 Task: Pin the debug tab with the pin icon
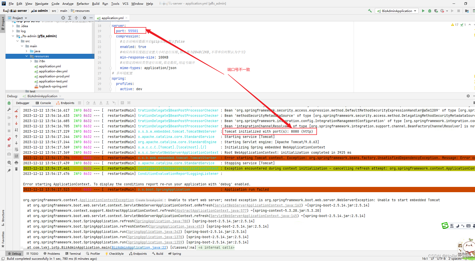[x=9, y=171]
